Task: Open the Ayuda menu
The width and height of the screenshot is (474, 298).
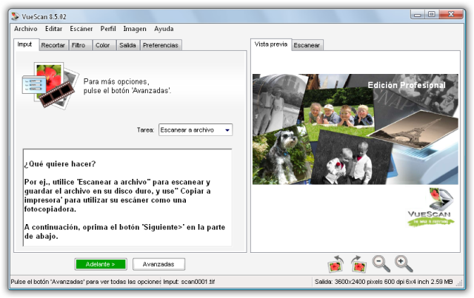Action: point(164,29)
